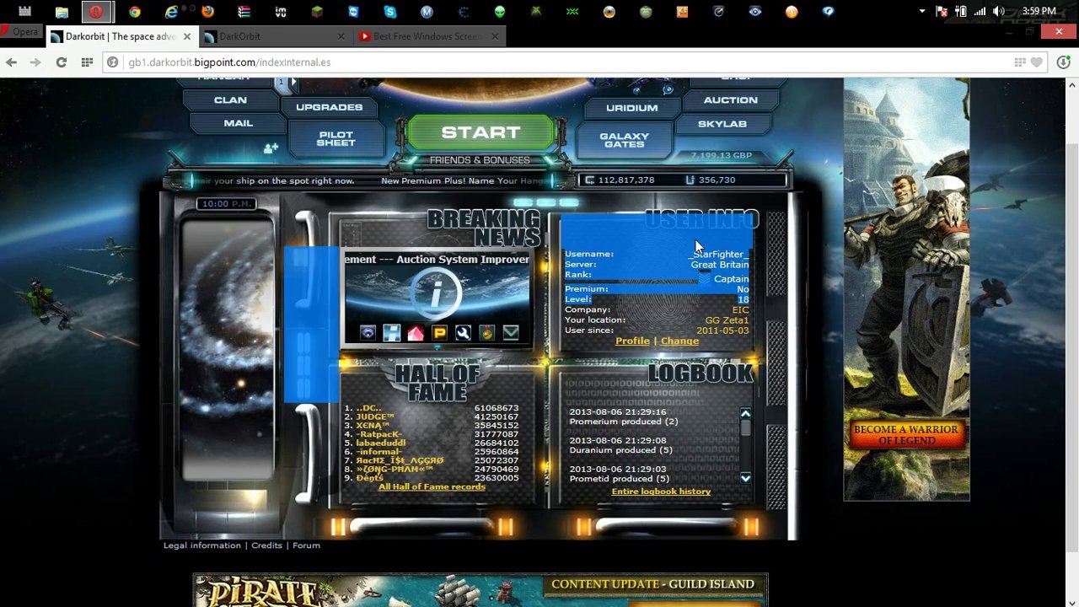Click Hall of Fame entry labaeduddl
1079x607 pixels.
[x=380, y=443]
